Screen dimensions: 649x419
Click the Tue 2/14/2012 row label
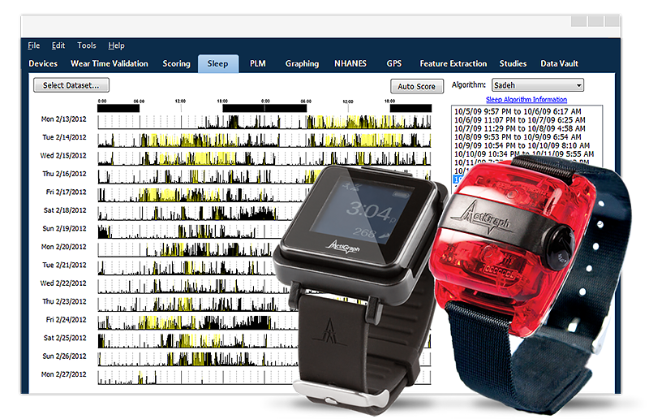coord(64,137)
